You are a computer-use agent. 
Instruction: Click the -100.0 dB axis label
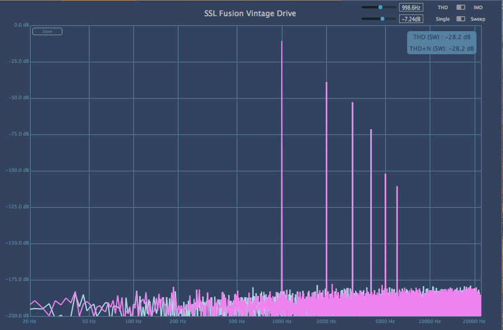coord(17,170)
